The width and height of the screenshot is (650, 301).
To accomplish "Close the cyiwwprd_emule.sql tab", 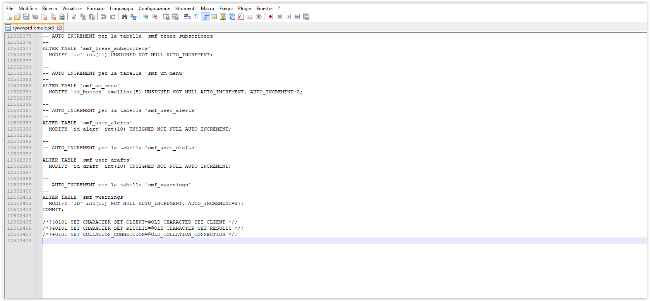I will (x=59, y=28).
